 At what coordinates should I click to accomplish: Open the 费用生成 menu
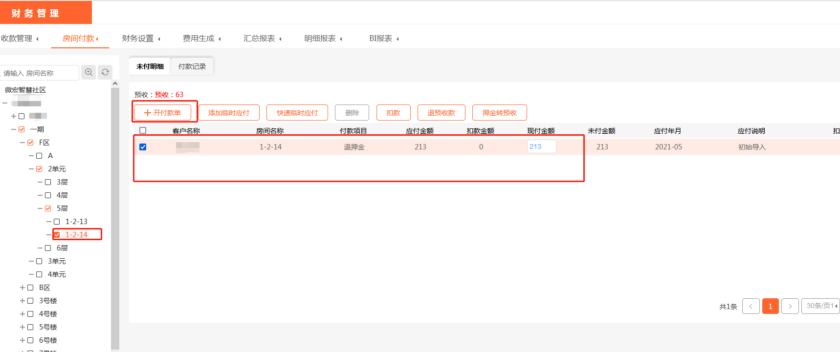coord(201,38)
